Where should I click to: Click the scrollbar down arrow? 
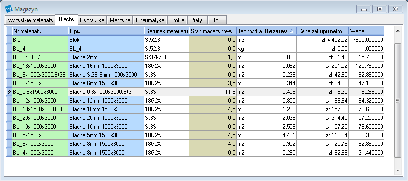click(397, 170)
